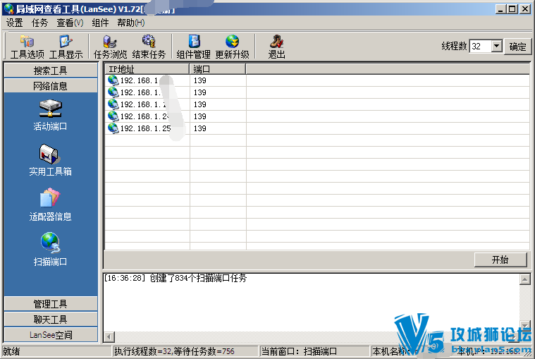Click the log scrollbar up arrow
Screen dimensions: 535x359
point(524,279)
